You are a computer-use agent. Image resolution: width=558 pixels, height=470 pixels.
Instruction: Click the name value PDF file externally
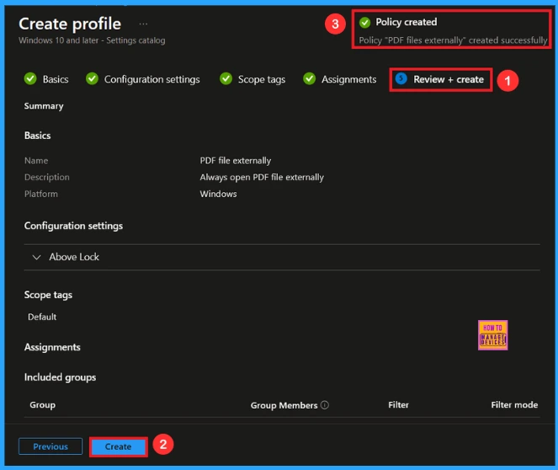[235, 161]
